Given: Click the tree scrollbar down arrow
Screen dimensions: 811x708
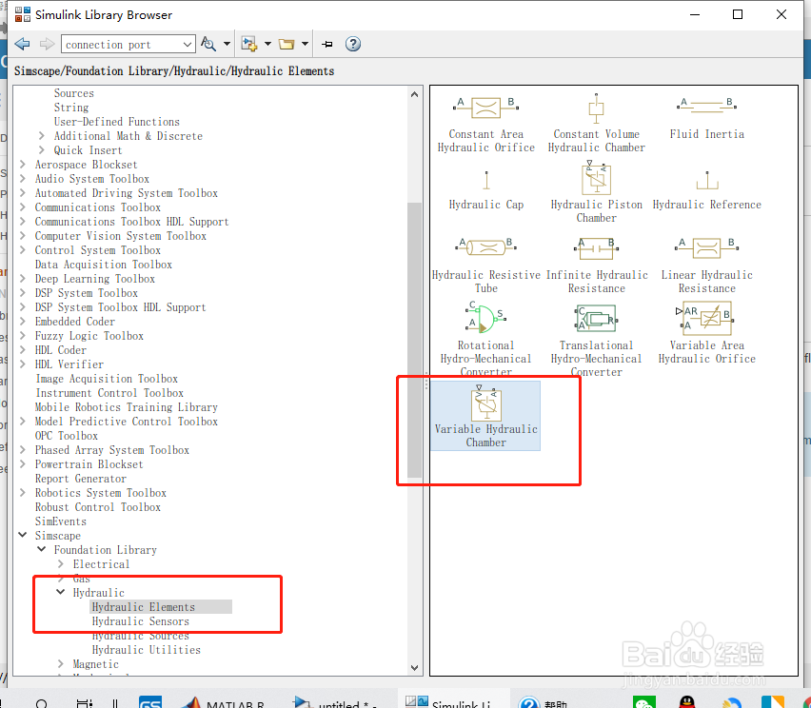Looking at the screenshot, I should [x=414, y=667].
